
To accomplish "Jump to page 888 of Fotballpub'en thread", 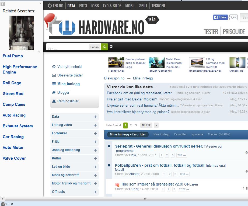I will 184,174.
